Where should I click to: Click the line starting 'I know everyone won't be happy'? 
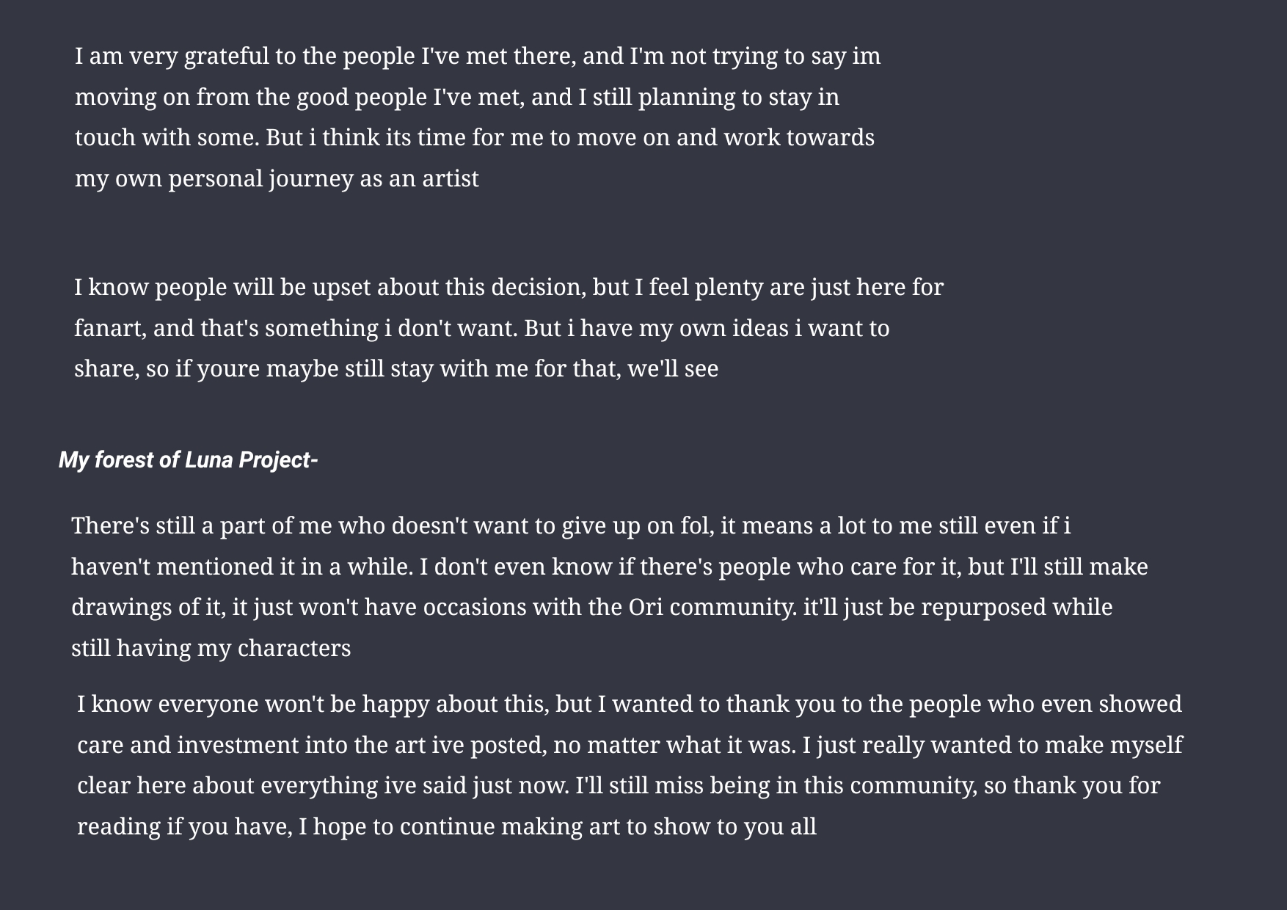pyautogui.click(x=629, y=705)
